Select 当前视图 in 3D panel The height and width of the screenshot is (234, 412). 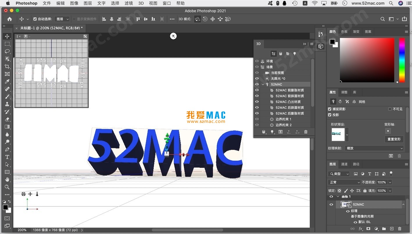click(277, 73)
